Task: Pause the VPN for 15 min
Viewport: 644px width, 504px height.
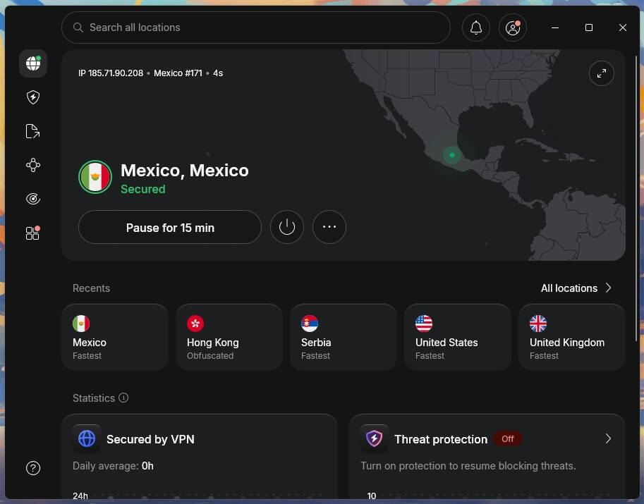Action: click(x=169, y=227)
